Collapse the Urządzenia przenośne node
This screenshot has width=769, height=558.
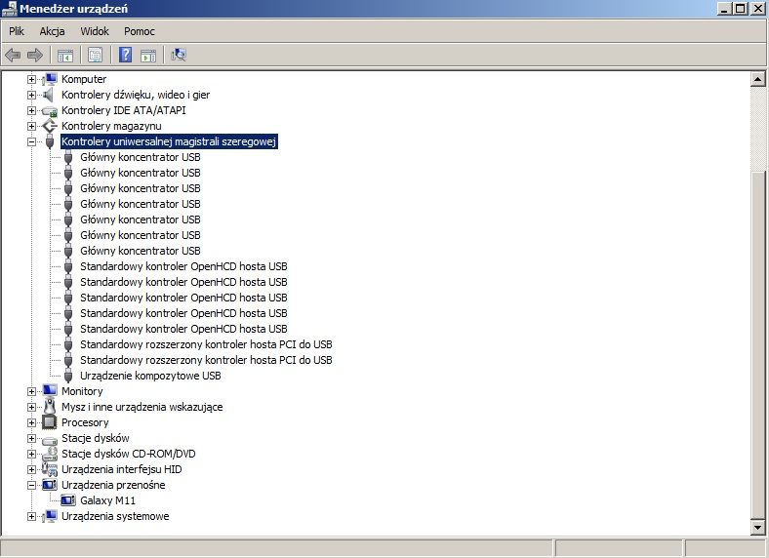pyautogui.click(x=32, y=485)
